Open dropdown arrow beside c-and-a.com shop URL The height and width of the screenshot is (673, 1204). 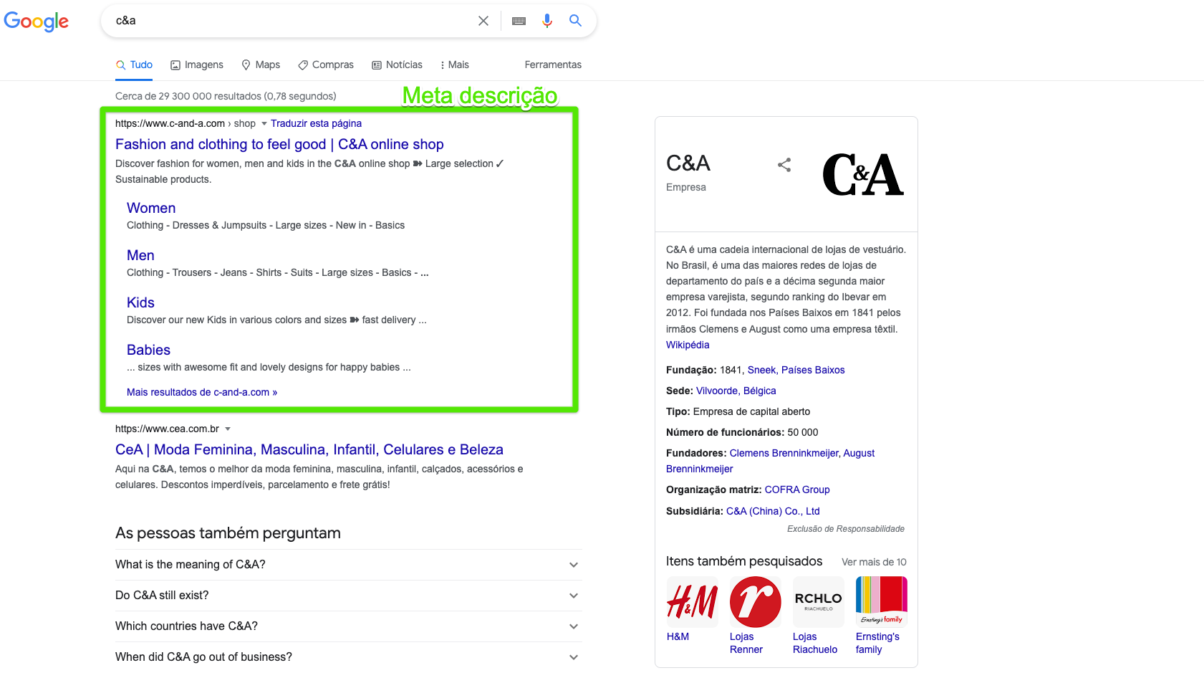tap(264, 124)
